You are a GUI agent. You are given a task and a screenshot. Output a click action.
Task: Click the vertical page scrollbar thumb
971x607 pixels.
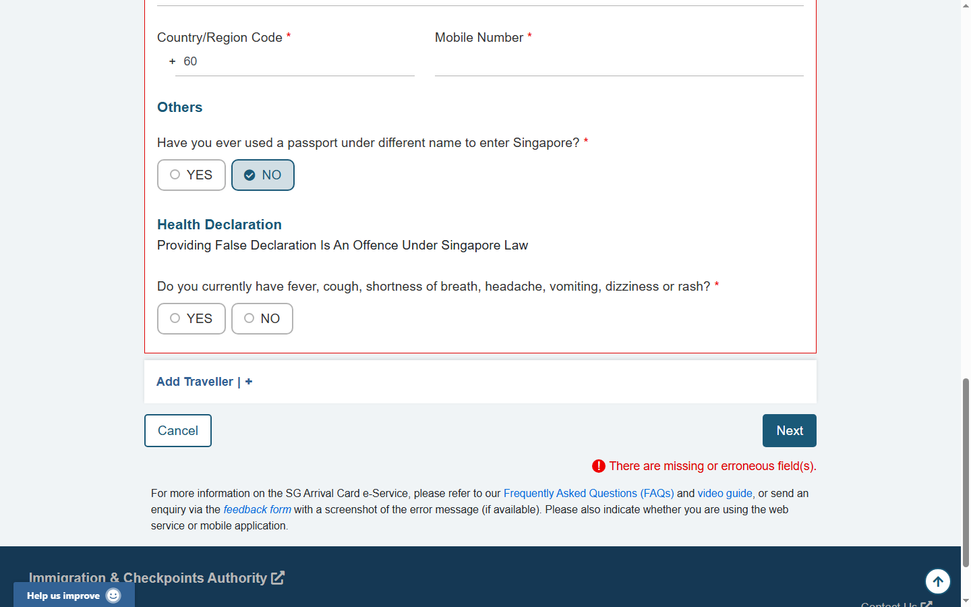coord(966,472)
